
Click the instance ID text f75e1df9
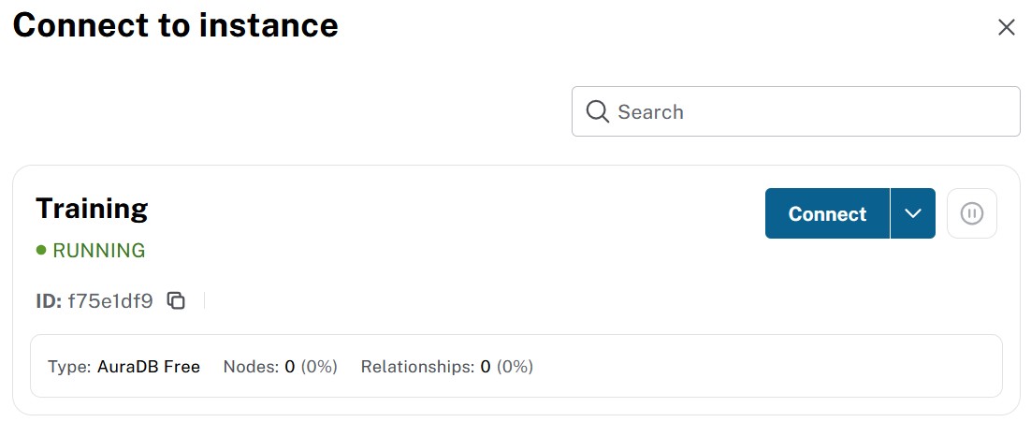[110, 301]
